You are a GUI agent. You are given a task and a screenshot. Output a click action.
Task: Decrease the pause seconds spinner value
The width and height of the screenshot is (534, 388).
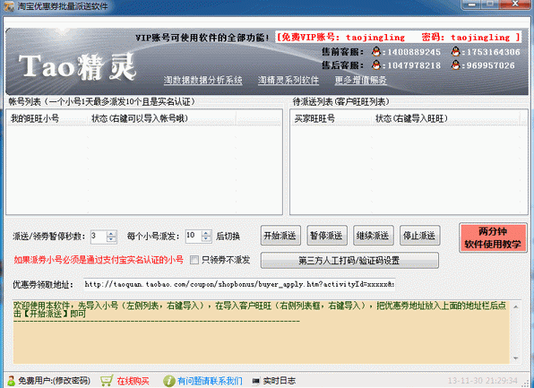[x=111, y=239]
